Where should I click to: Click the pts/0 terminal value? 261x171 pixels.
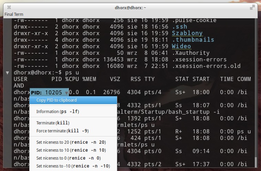point(153,151)
